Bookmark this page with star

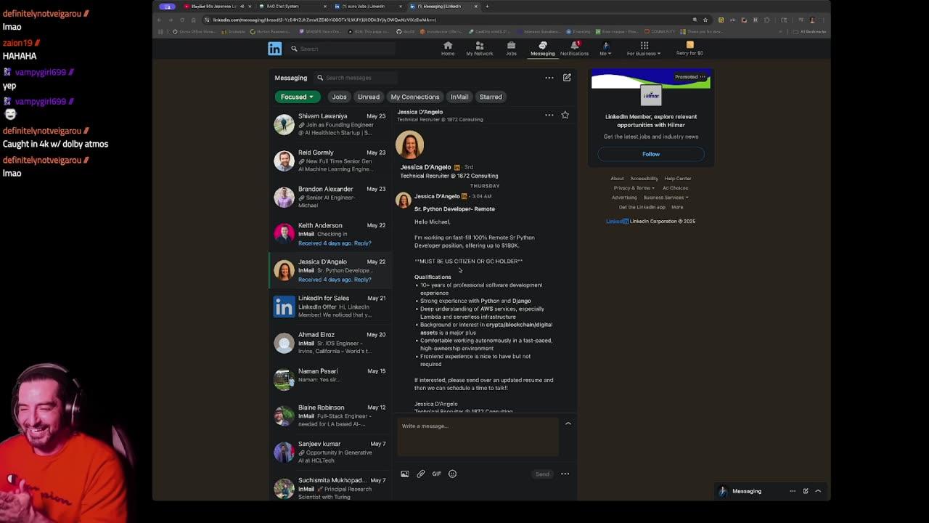click(705, 20)
